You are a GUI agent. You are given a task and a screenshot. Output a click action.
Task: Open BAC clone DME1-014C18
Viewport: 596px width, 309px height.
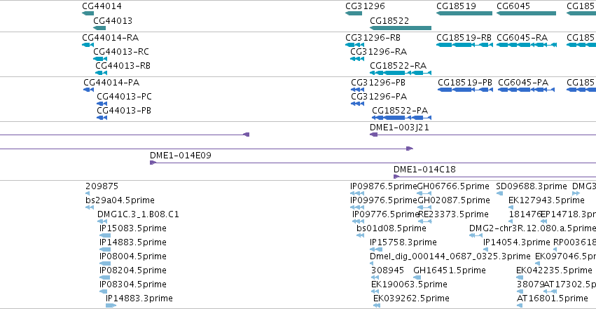pyautogui.click(x=494, y=177)
